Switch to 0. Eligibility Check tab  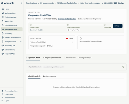click(x=33, y=58)
